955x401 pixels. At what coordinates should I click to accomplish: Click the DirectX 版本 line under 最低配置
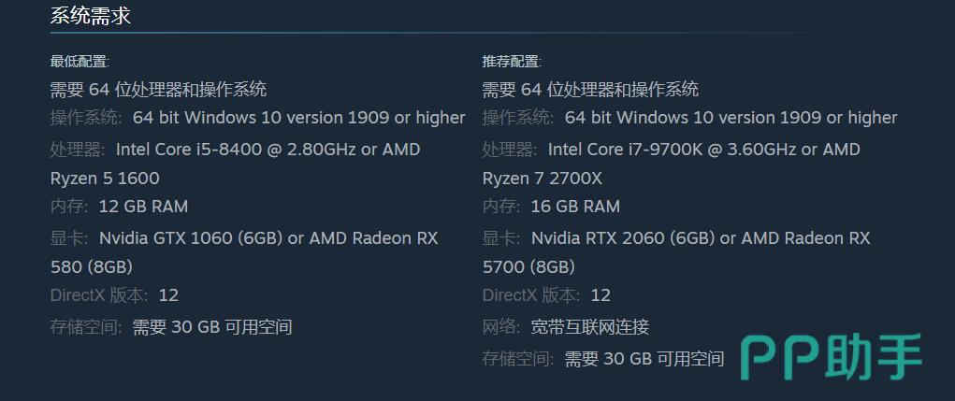[x=114, y=295]
